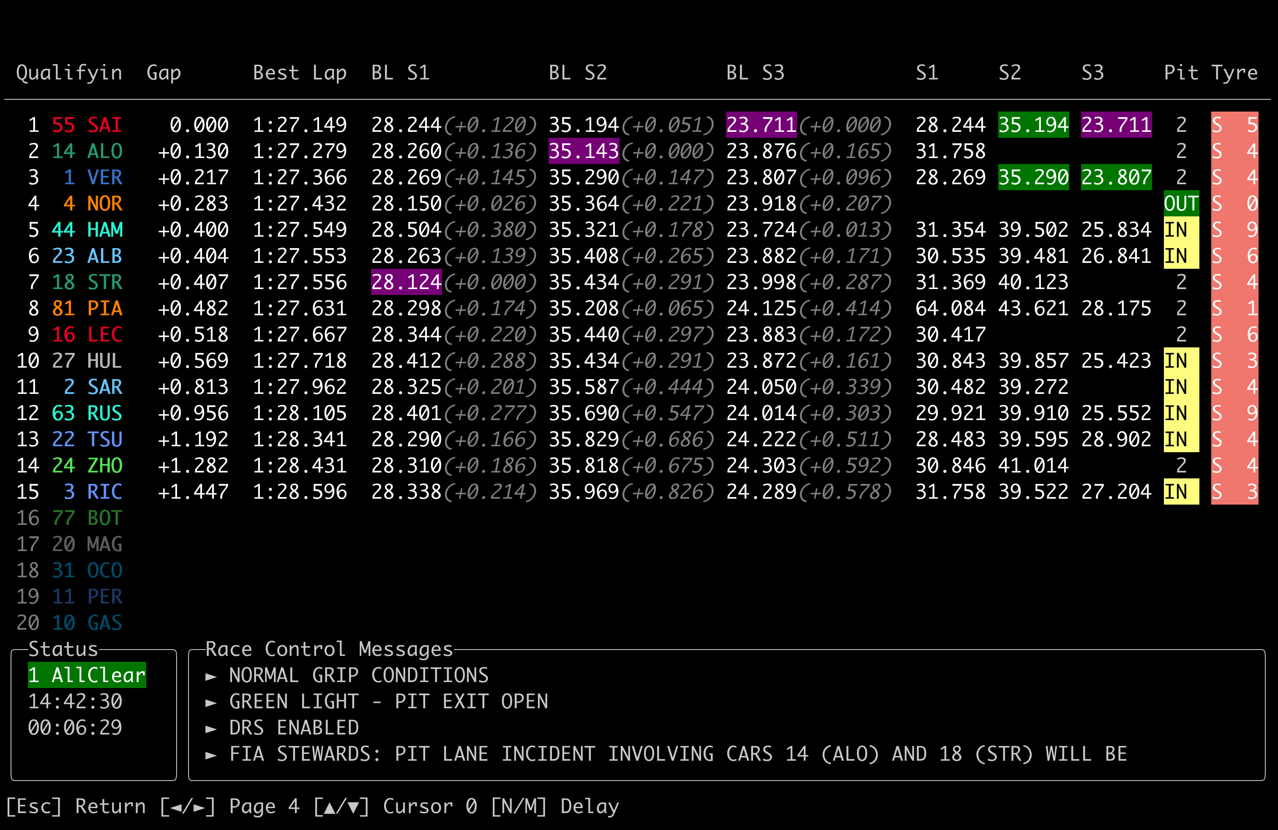Click green 35.290 S2 time for VER
The image size is (1278, 830).
(1033, 177)
